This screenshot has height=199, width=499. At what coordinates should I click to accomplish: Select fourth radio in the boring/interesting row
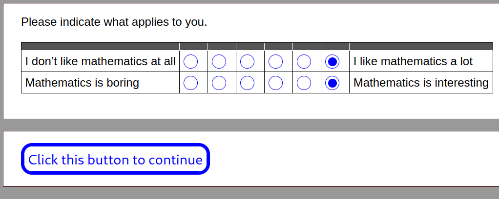click(x=275, y=83)
